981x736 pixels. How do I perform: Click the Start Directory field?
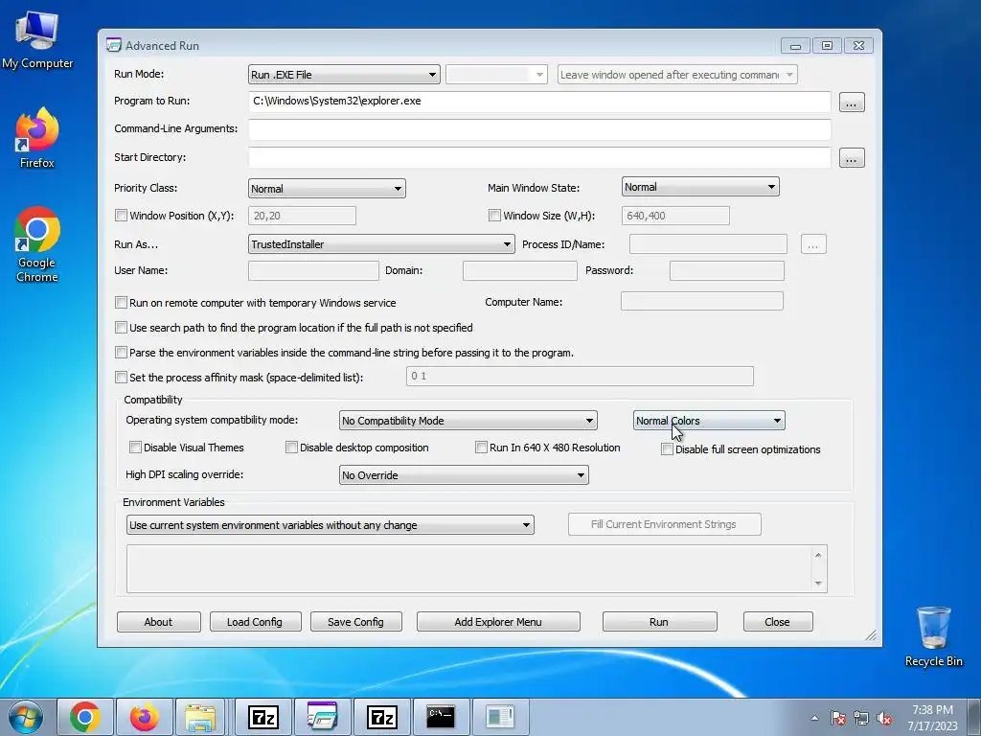coord(539,158)
